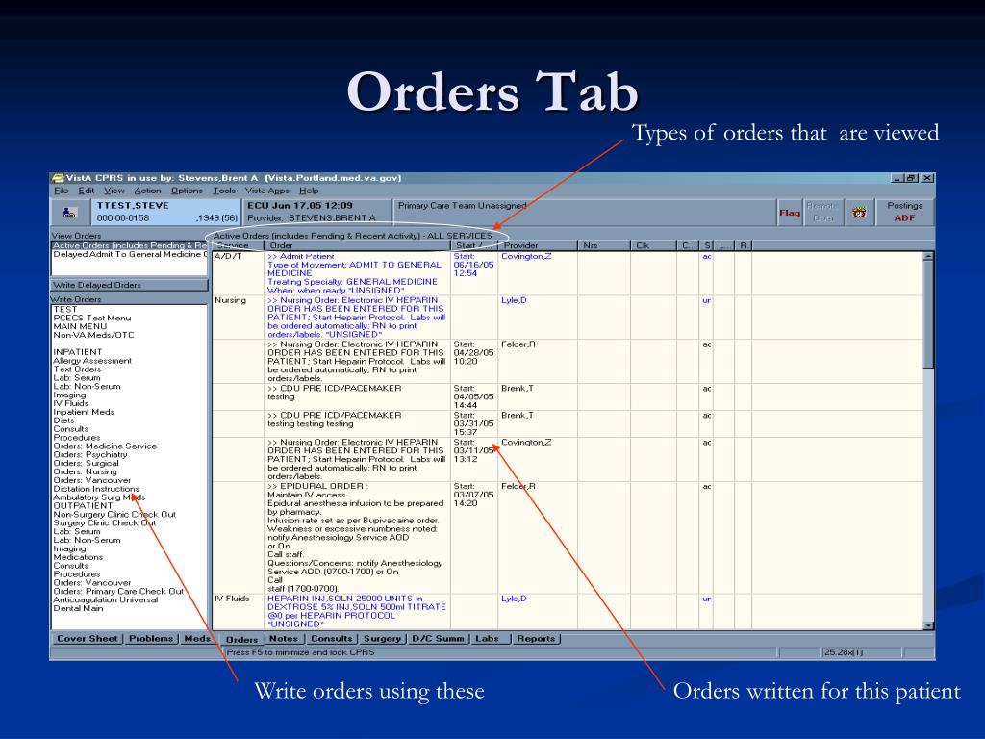Choose MAIN MENU in Write Orders

pyautogui.click(x=80, y=327)
